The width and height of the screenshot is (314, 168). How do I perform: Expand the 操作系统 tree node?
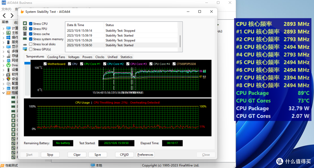pyautogui.click(x=3, y=37)
